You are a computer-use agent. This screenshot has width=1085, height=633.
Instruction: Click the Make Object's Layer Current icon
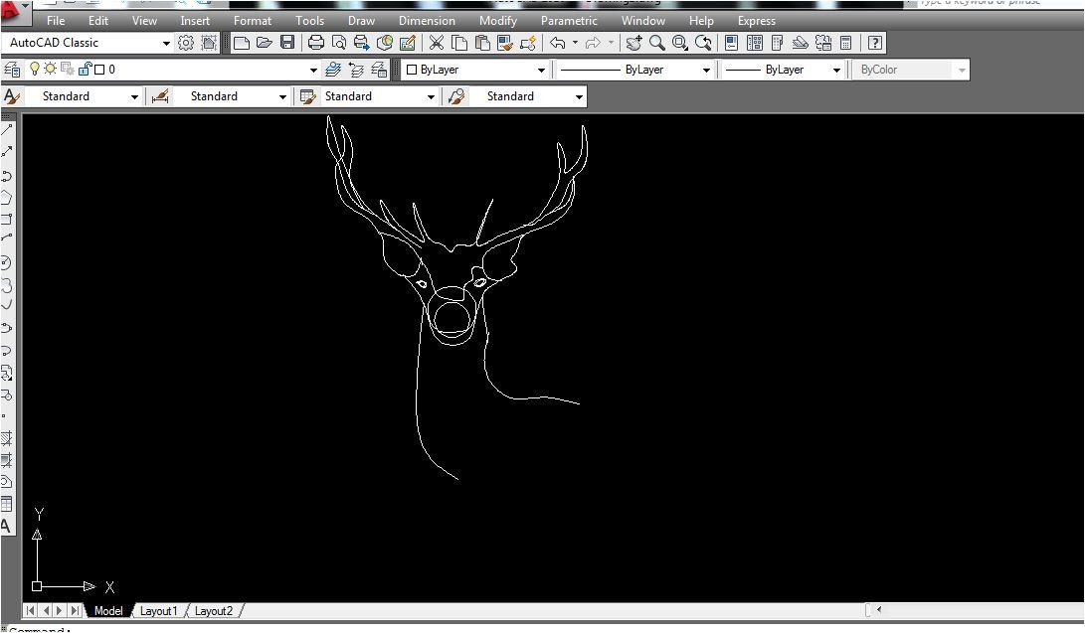[333, 70]
